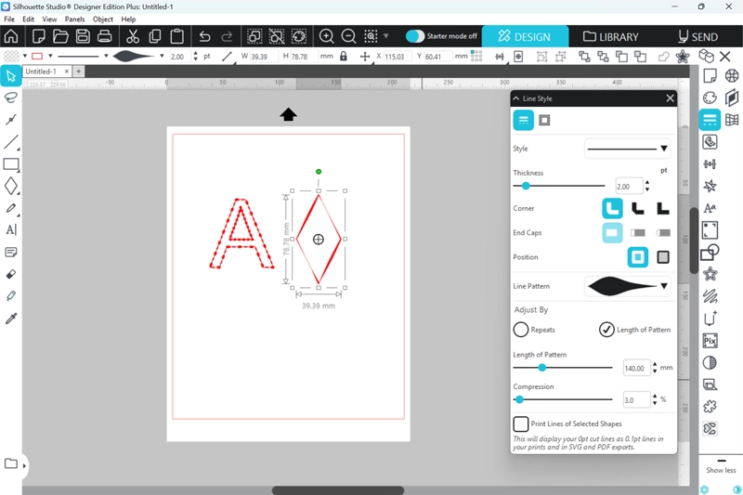Click the Zoom In magnifier icon
The width and height of the screenshot is (743, 495).
327,36
